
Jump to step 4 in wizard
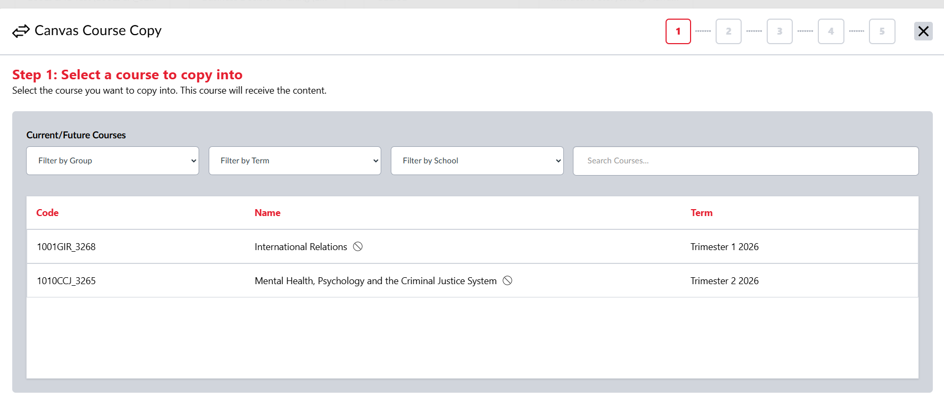point(831,31)
